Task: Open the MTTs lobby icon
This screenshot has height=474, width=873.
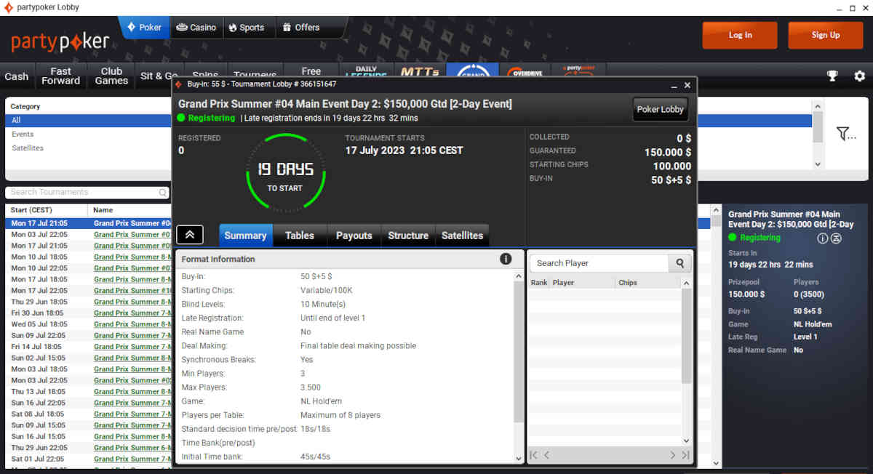Action: click(420, 72)
